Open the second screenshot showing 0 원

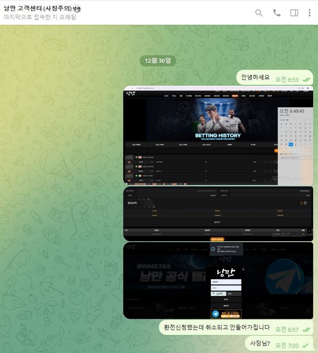tap(218, 213)
